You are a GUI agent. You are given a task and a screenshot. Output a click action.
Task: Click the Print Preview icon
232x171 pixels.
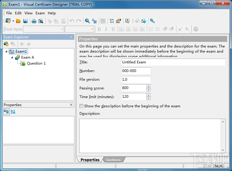[x=41, y=21]
